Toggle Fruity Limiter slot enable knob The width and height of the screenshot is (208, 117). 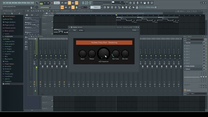pyautogui.click(x=204, y=66)
